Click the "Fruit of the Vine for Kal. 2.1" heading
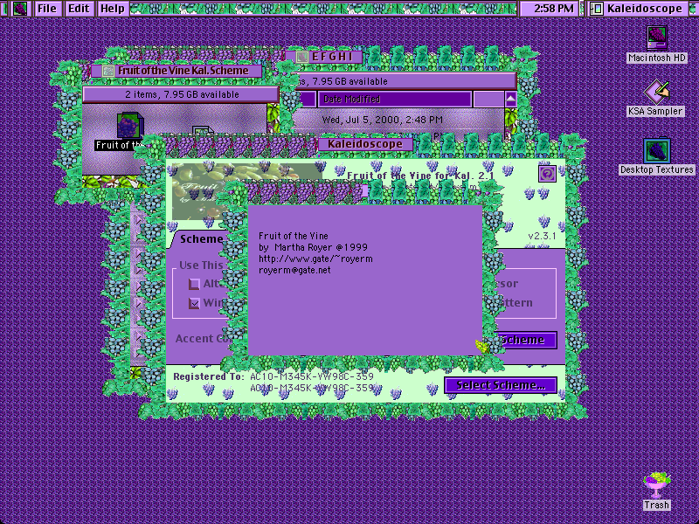The width and height of the screenshot is (699, 524). [420, 176]
